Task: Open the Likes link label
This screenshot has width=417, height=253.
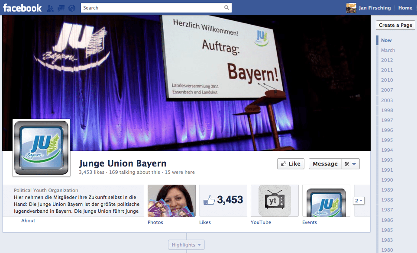Action: (x=205, y=222)
